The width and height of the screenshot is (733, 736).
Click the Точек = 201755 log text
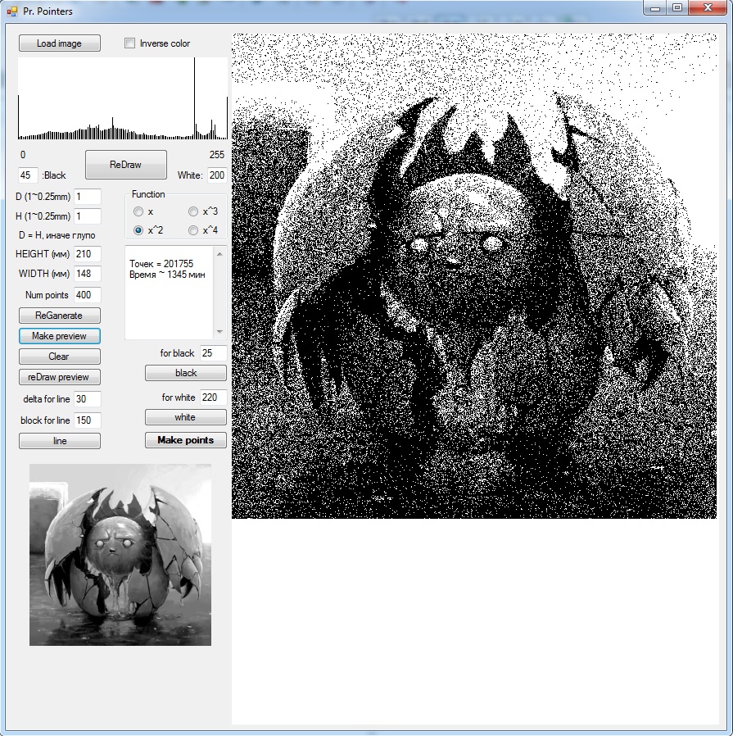coord(161,264)
